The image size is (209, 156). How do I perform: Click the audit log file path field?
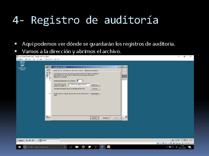[79, 85]
